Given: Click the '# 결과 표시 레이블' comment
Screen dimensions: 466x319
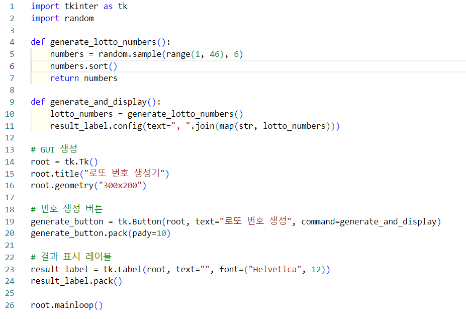Looking at the screenshot, I should coord(71,257).
